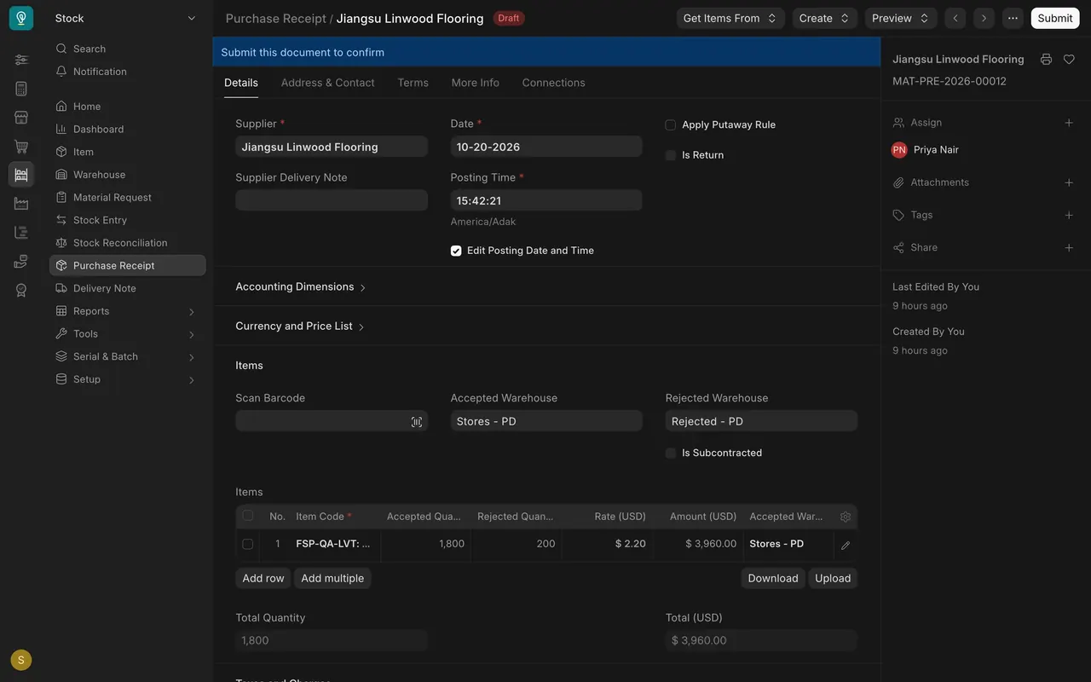This screenshot has height=682, width=1091.
Task: Check the Is Return box
Action: tap(671, 155)
